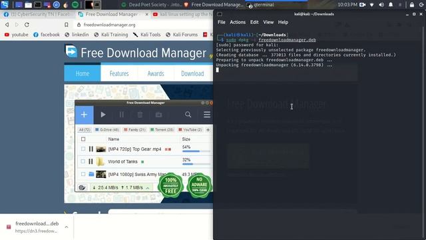Open the Kali Tools bookmark
Screen dimensions: 426x240
click(x=146, y=35)
